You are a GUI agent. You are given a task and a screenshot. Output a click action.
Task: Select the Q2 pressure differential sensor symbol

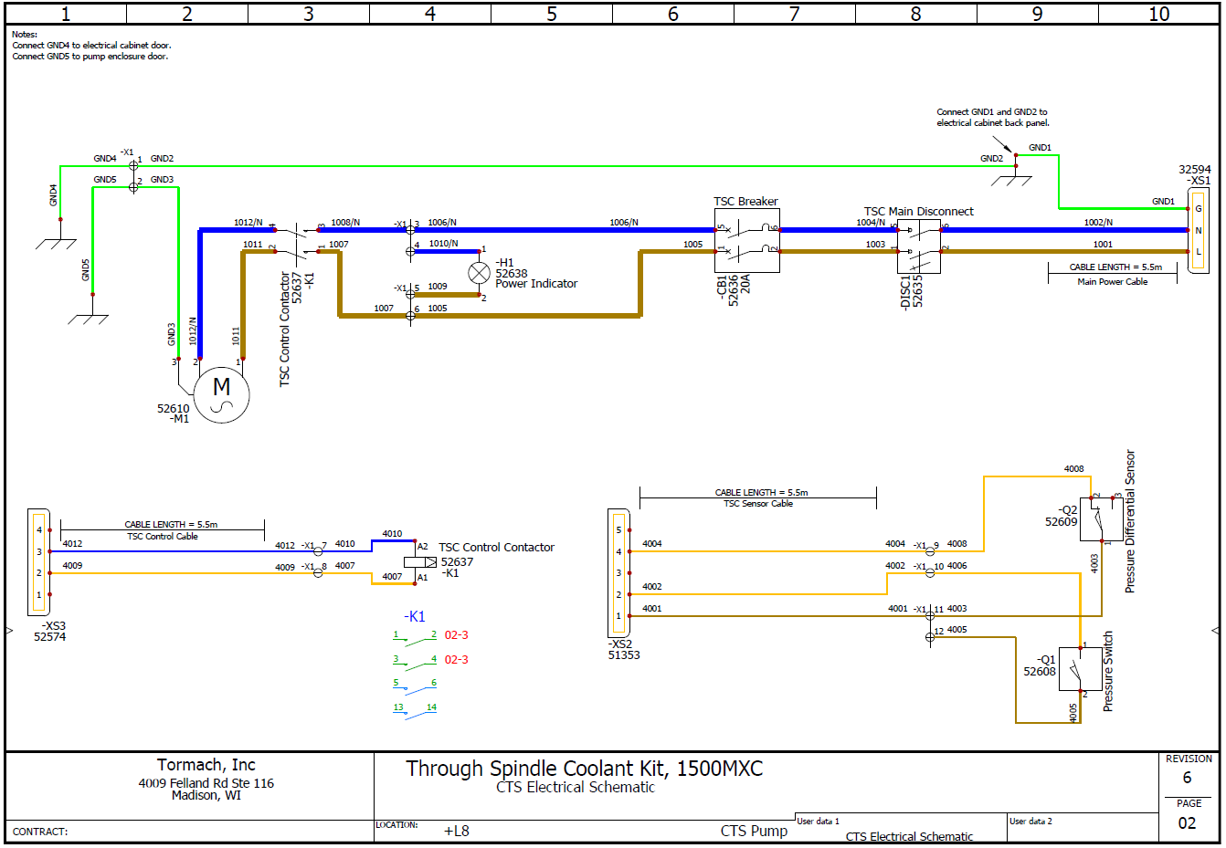pyautogui.click(x=1101, y=520)
